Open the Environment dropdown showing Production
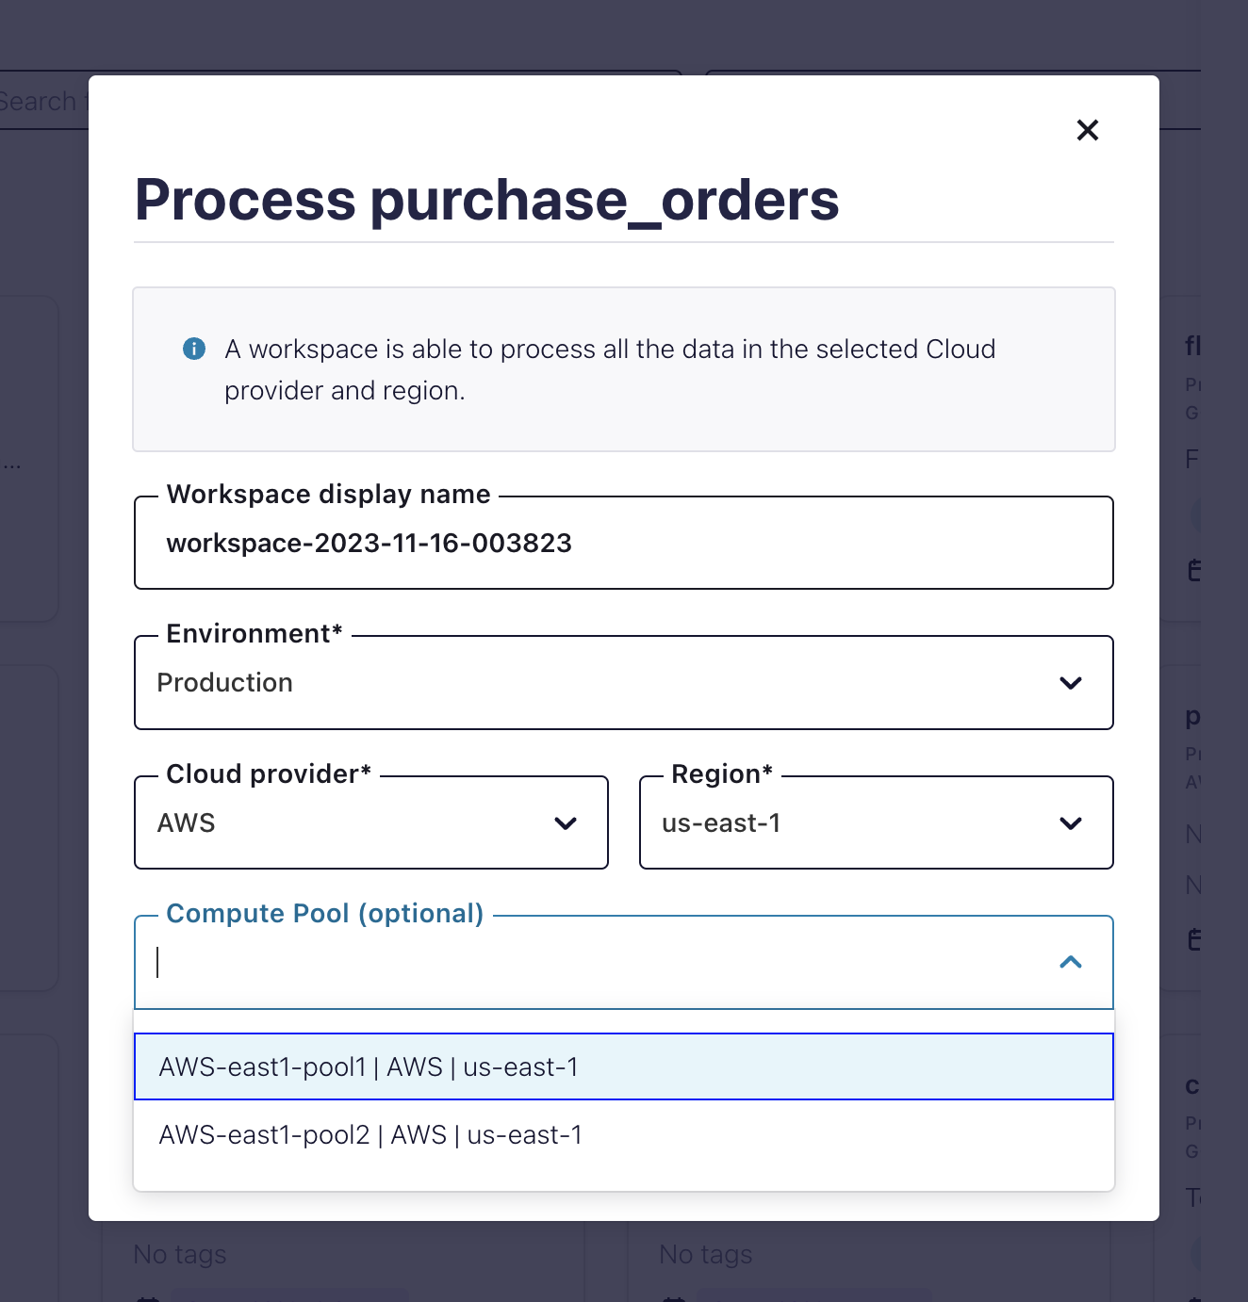Screen dimensions: 1248x1302 click(603, 683)
